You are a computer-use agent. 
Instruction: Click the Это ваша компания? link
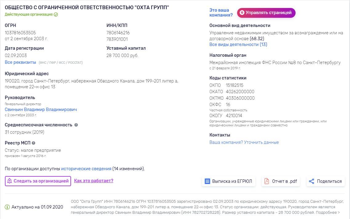[221, 13]
